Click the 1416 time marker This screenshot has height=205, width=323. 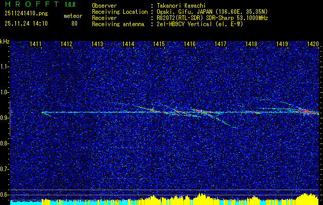pyautogui.click(x=189, y=44)
